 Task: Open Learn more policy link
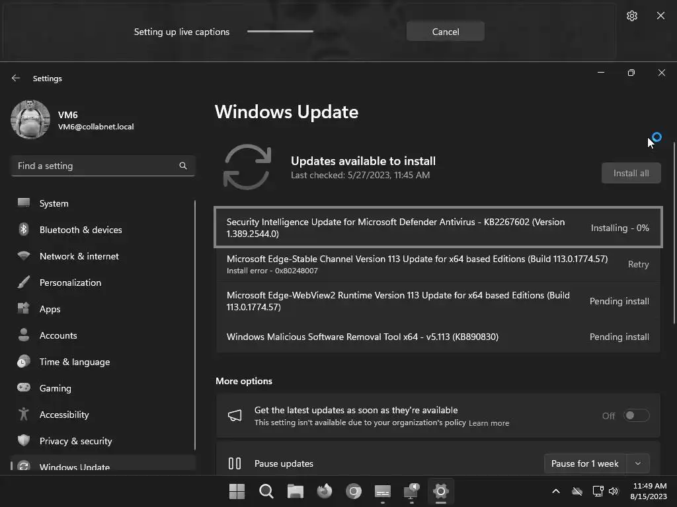coord(489,423)
